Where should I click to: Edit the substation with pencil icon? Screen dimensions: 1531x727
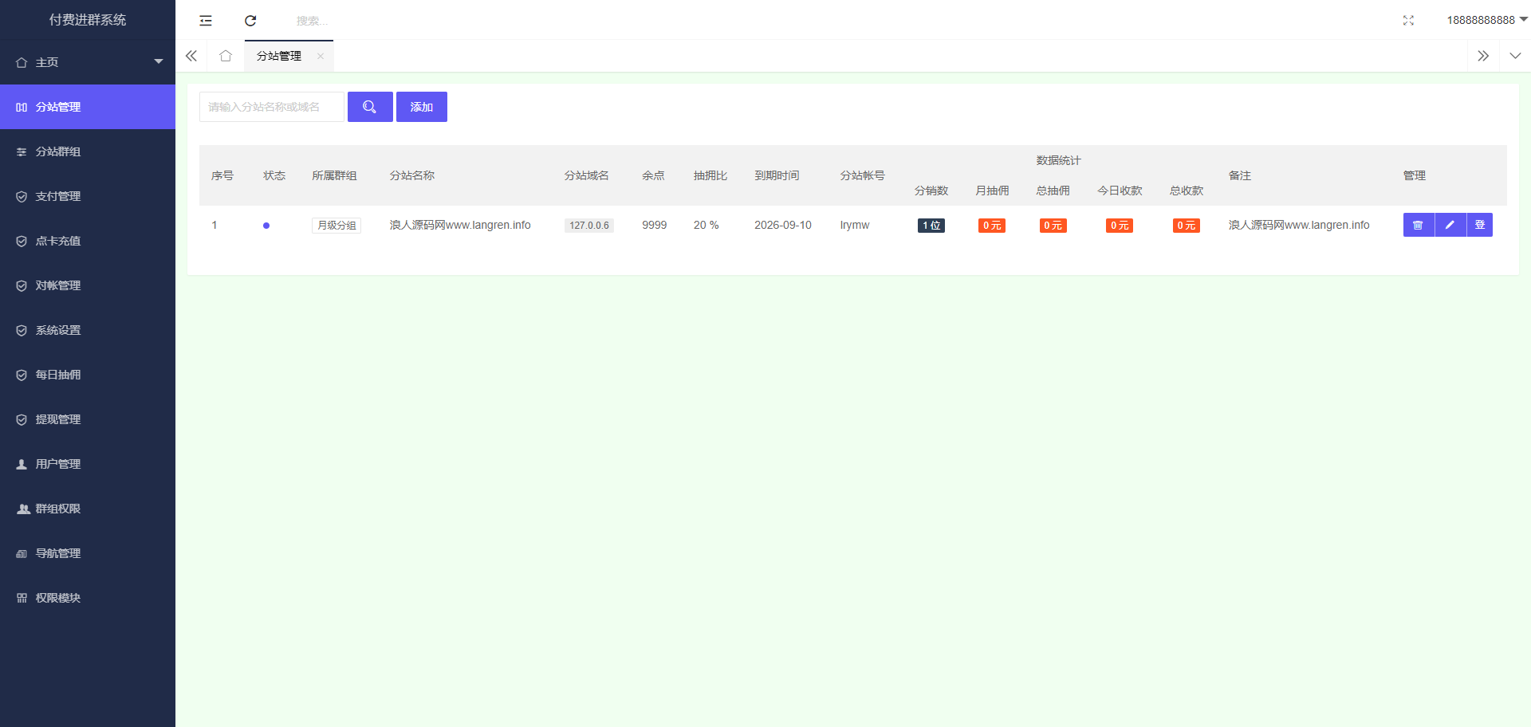click(1450, 225)
